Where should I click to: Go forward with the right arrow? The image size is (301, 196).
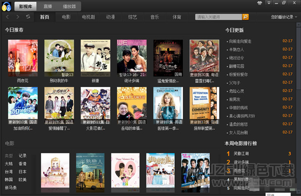[x=18, y=17]
